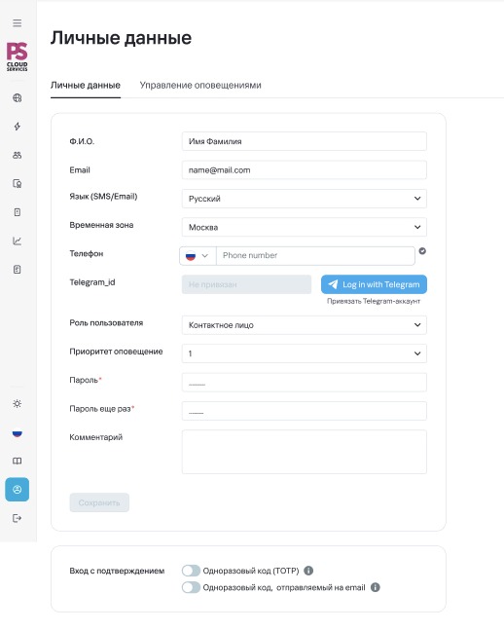This screenshot has width=504, height=630.
Task: Select the Личные данные tab
Action: 86,85
